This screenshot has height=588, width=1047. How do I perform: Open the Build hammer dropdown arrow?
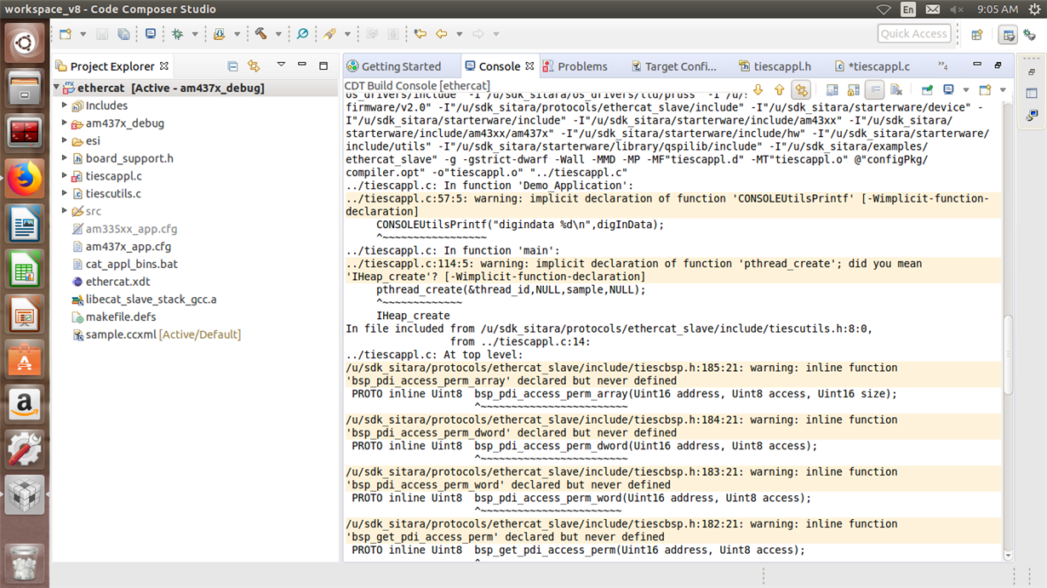(277, 35)
